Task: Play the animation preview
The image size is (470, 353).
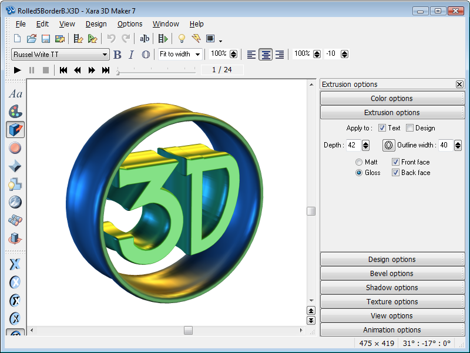Action: (x=17, y=70)
